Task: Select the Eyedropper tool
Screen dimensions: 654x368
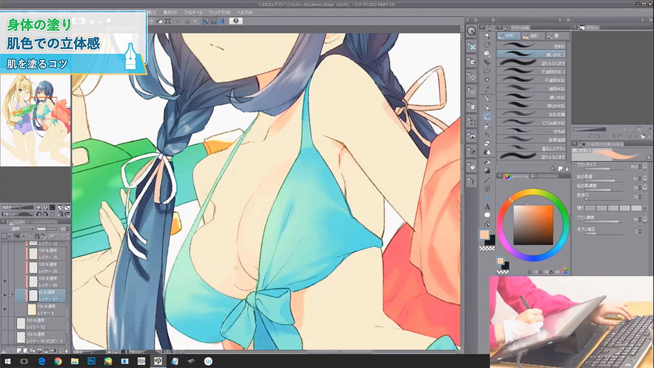Action: pyautogui.click(x=487, y=89)
